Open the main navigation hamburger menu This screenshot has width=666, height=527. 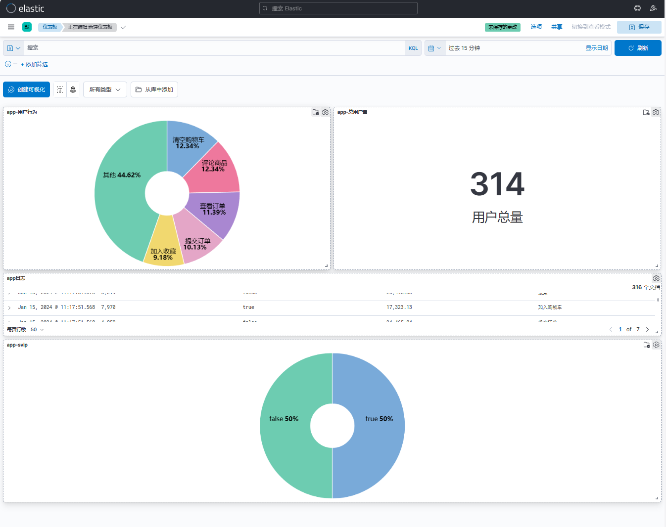[11, 27]
